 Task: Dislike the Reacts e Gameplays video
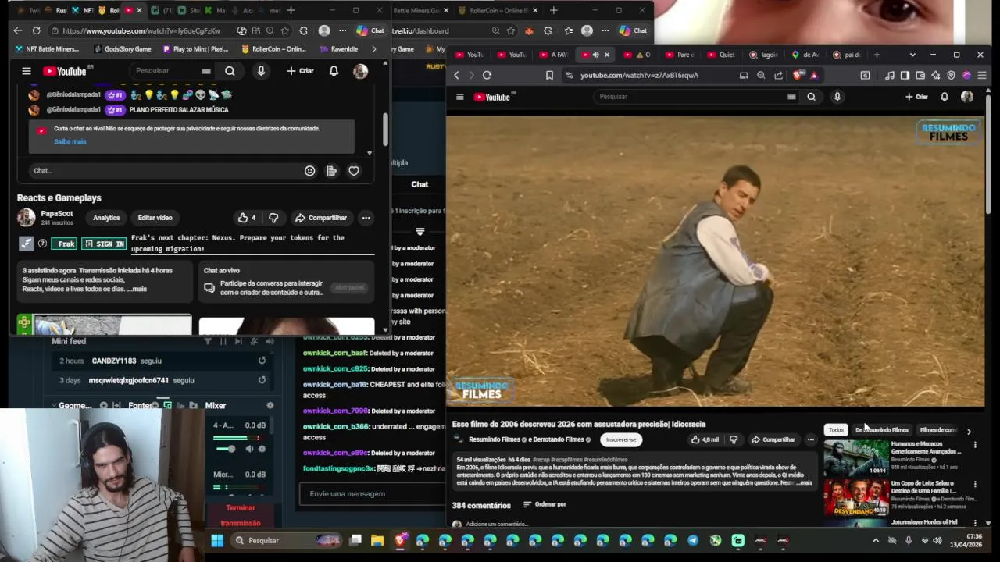pyautogui.click(x=273, y=218)
